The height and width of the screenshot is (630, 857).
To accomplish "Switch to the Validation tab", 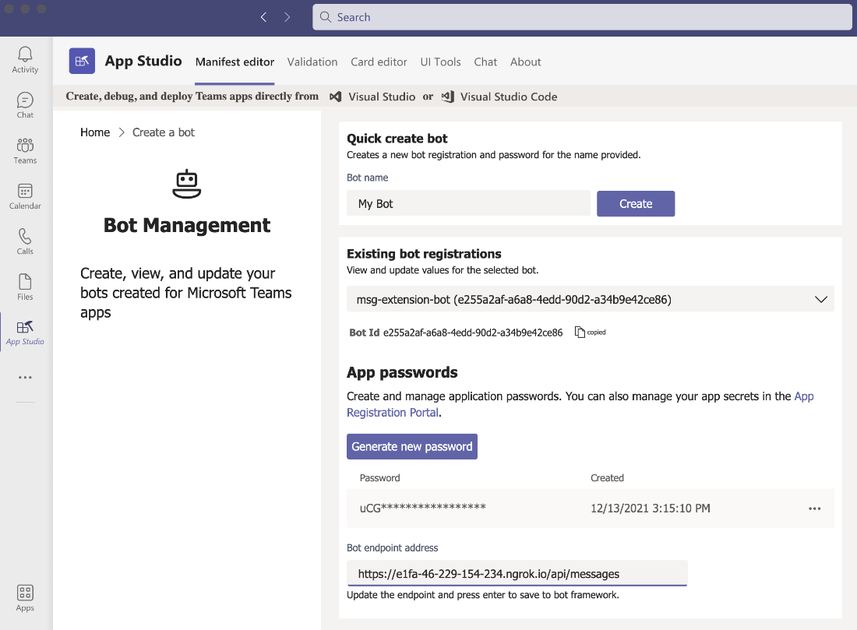I will 312,62.
